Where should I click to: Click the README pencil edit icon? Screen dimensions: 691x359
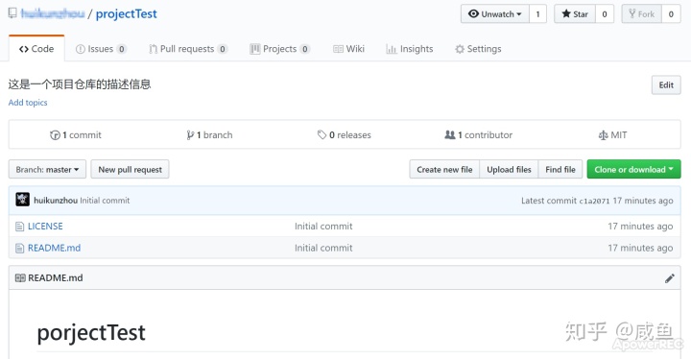(x=670, y=278)
